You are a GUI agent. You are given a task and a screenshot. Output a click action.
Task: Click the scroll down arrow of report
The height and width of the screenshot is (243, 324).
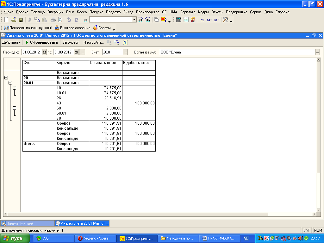click(x=318, y=210)
